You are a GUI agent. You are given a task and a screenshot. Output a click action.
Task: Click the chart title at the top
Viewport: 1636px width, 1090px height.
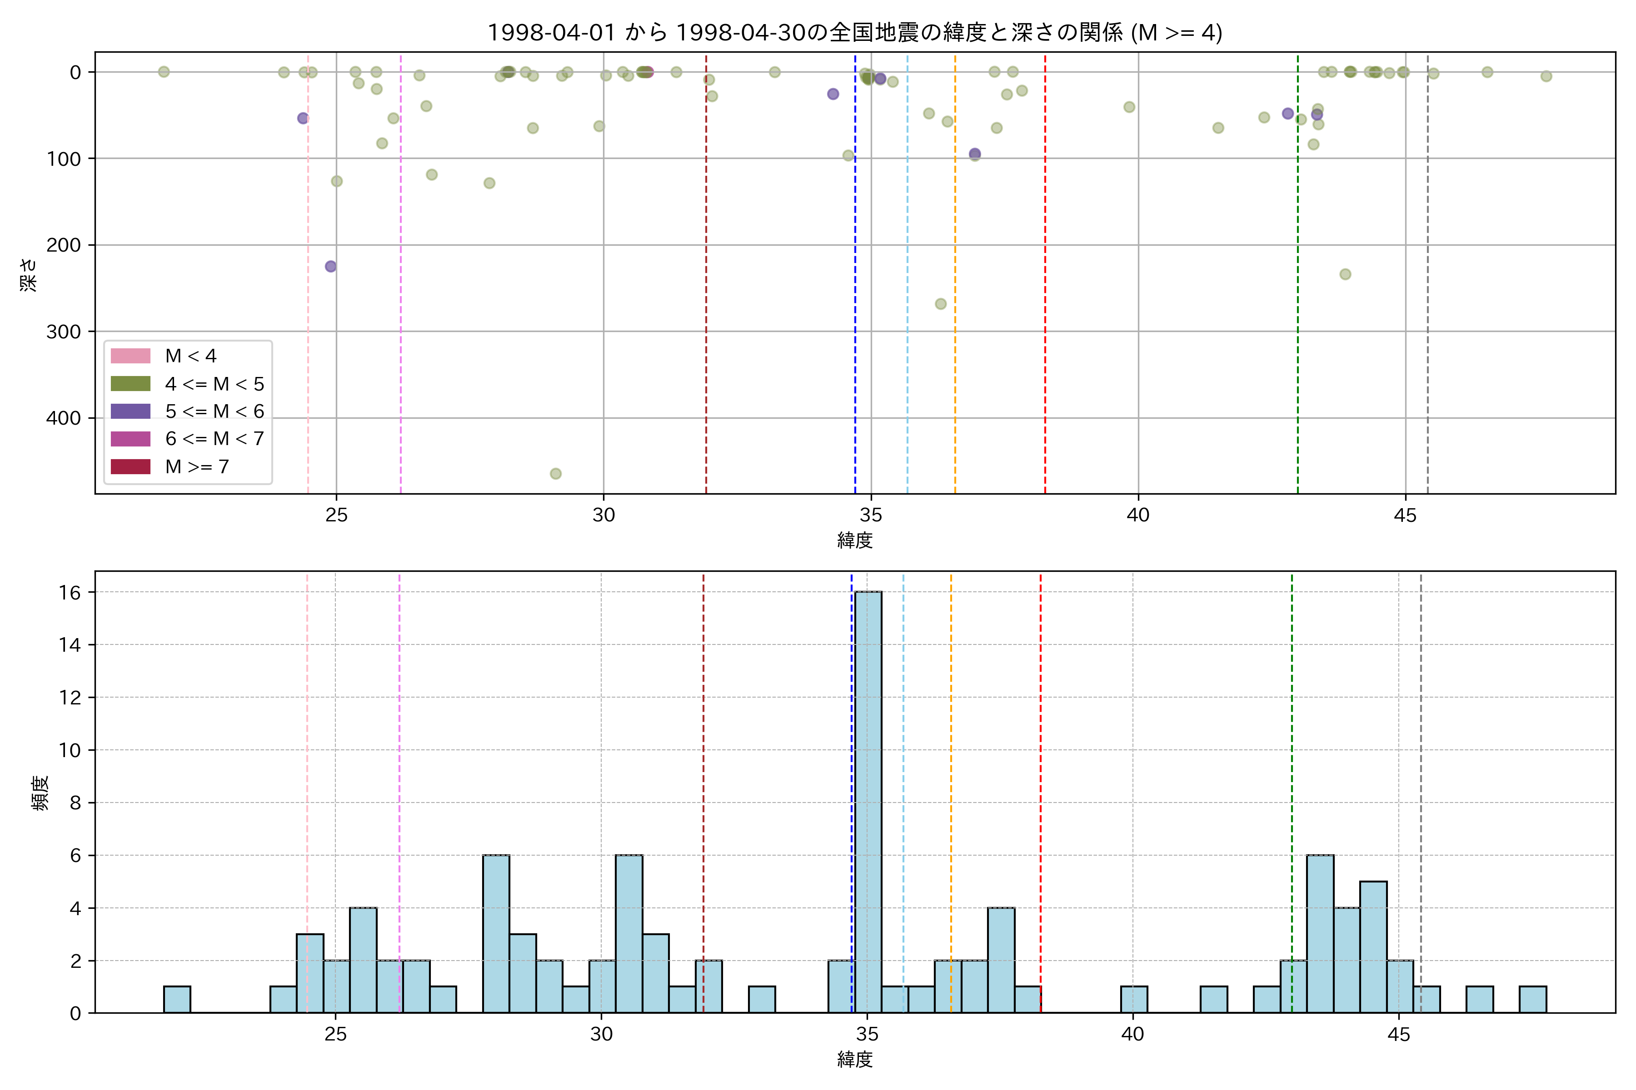point(854,33)
